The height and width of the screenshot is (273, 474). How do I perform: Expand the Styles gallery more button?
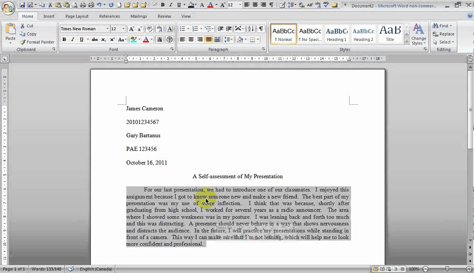coord(407,41)
